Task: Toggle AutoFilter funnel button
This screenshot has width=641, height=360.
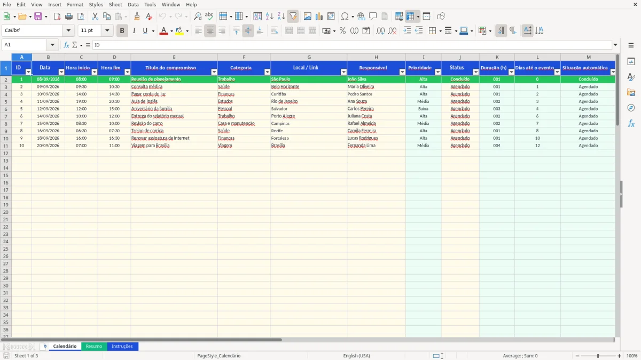Action: coord(293,17)
